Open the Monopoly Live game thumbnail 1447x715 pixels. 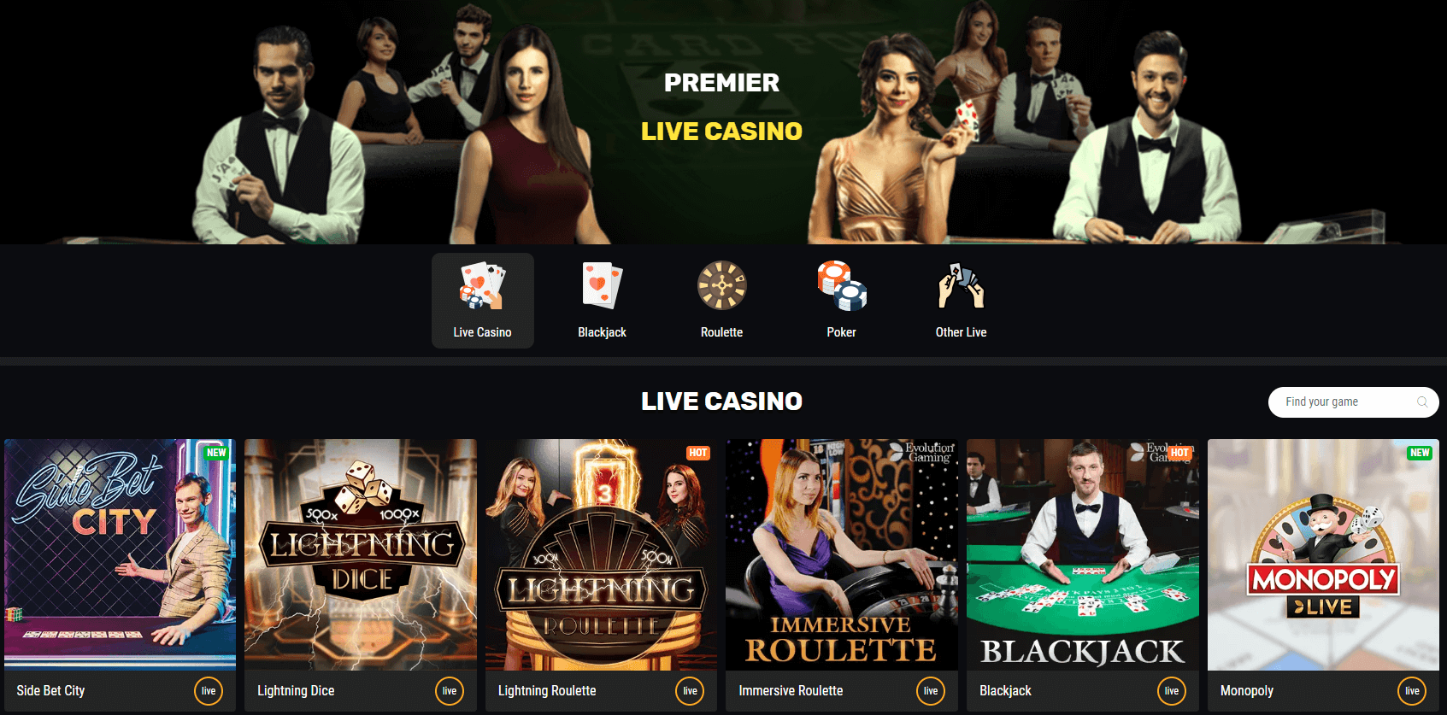[x=1323, y=554]
